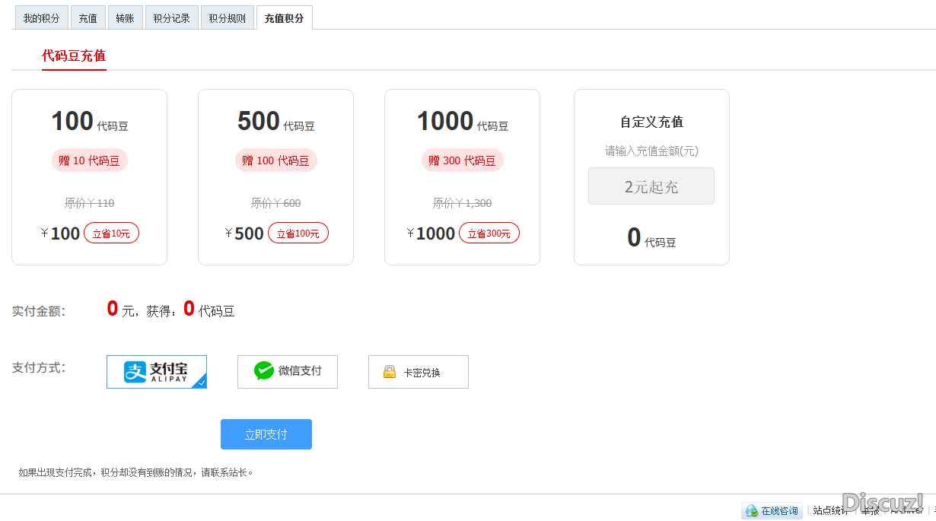Select card code redemption (卡密兑换) option
This screenshot has width=936, height=521.
click(x=419, y=372)
